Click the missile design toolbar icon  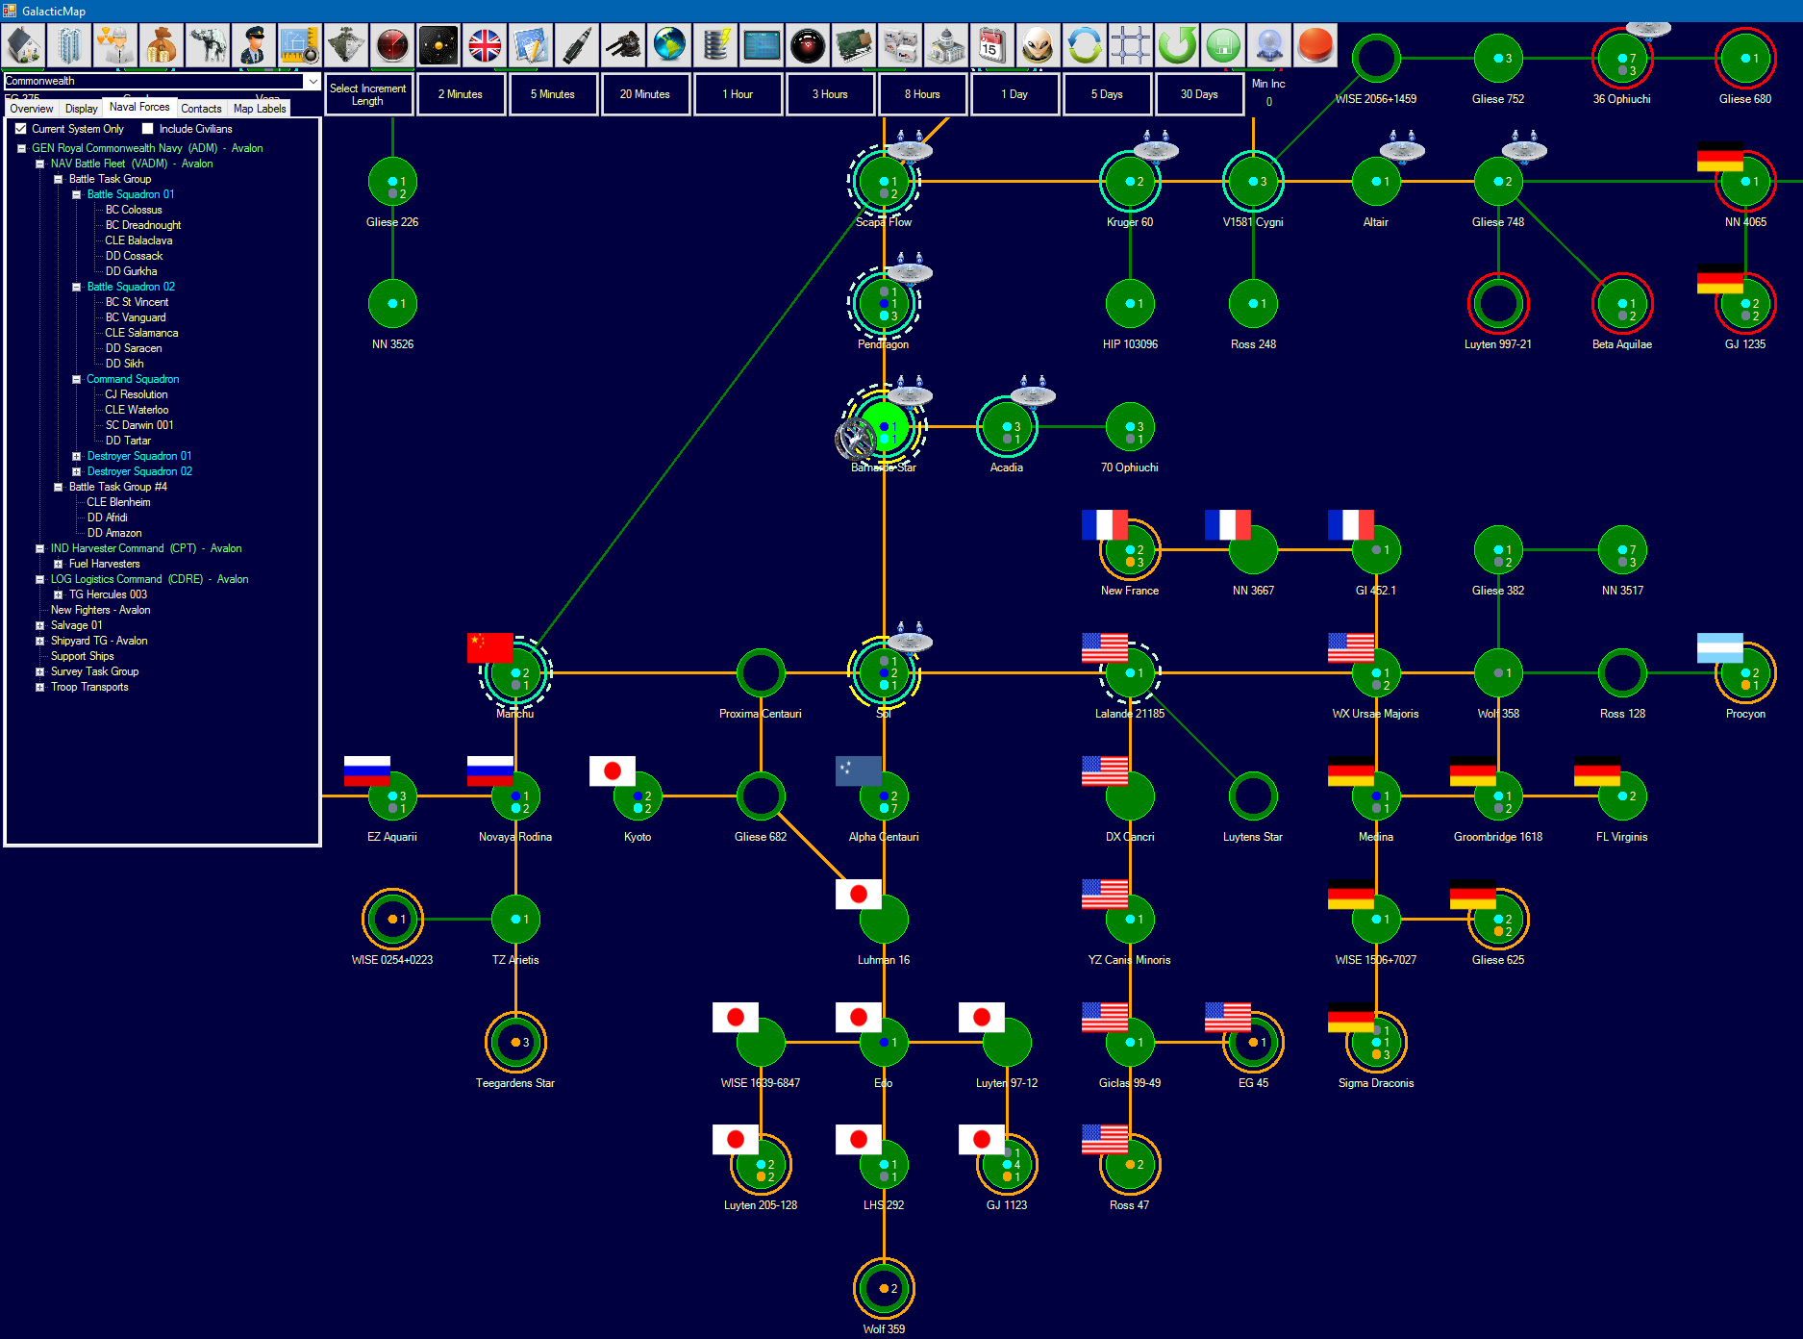(x=577, y=45)
